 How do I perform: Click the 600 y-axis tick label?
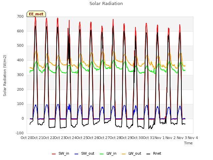tap(20, 31)
